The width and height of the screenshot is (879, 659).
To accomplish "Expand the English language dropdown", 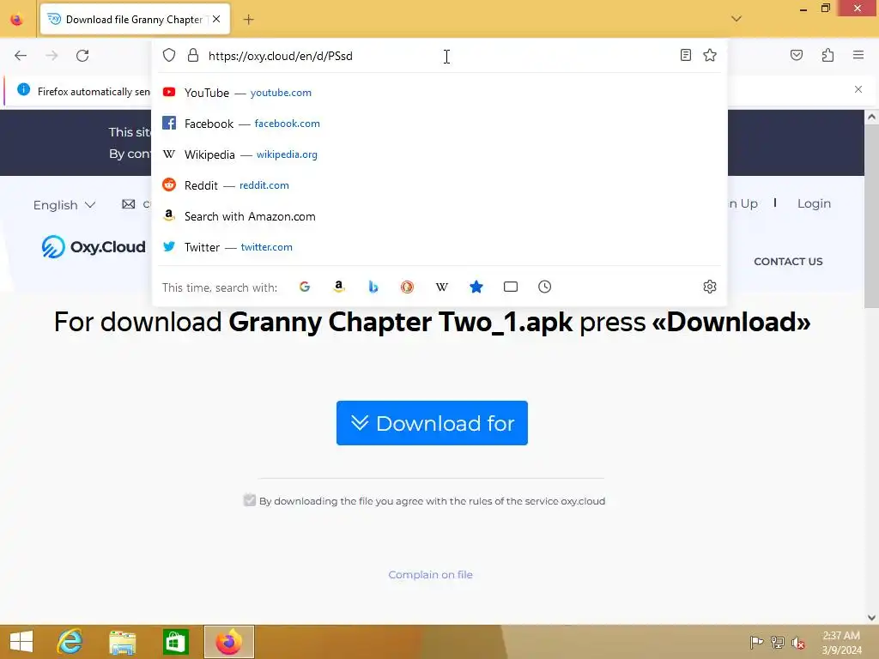I will tap(64, 205).
